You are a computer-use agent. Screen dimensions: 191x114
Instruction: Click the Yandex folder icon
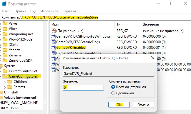pyautogui.click(x=5, y=50)
